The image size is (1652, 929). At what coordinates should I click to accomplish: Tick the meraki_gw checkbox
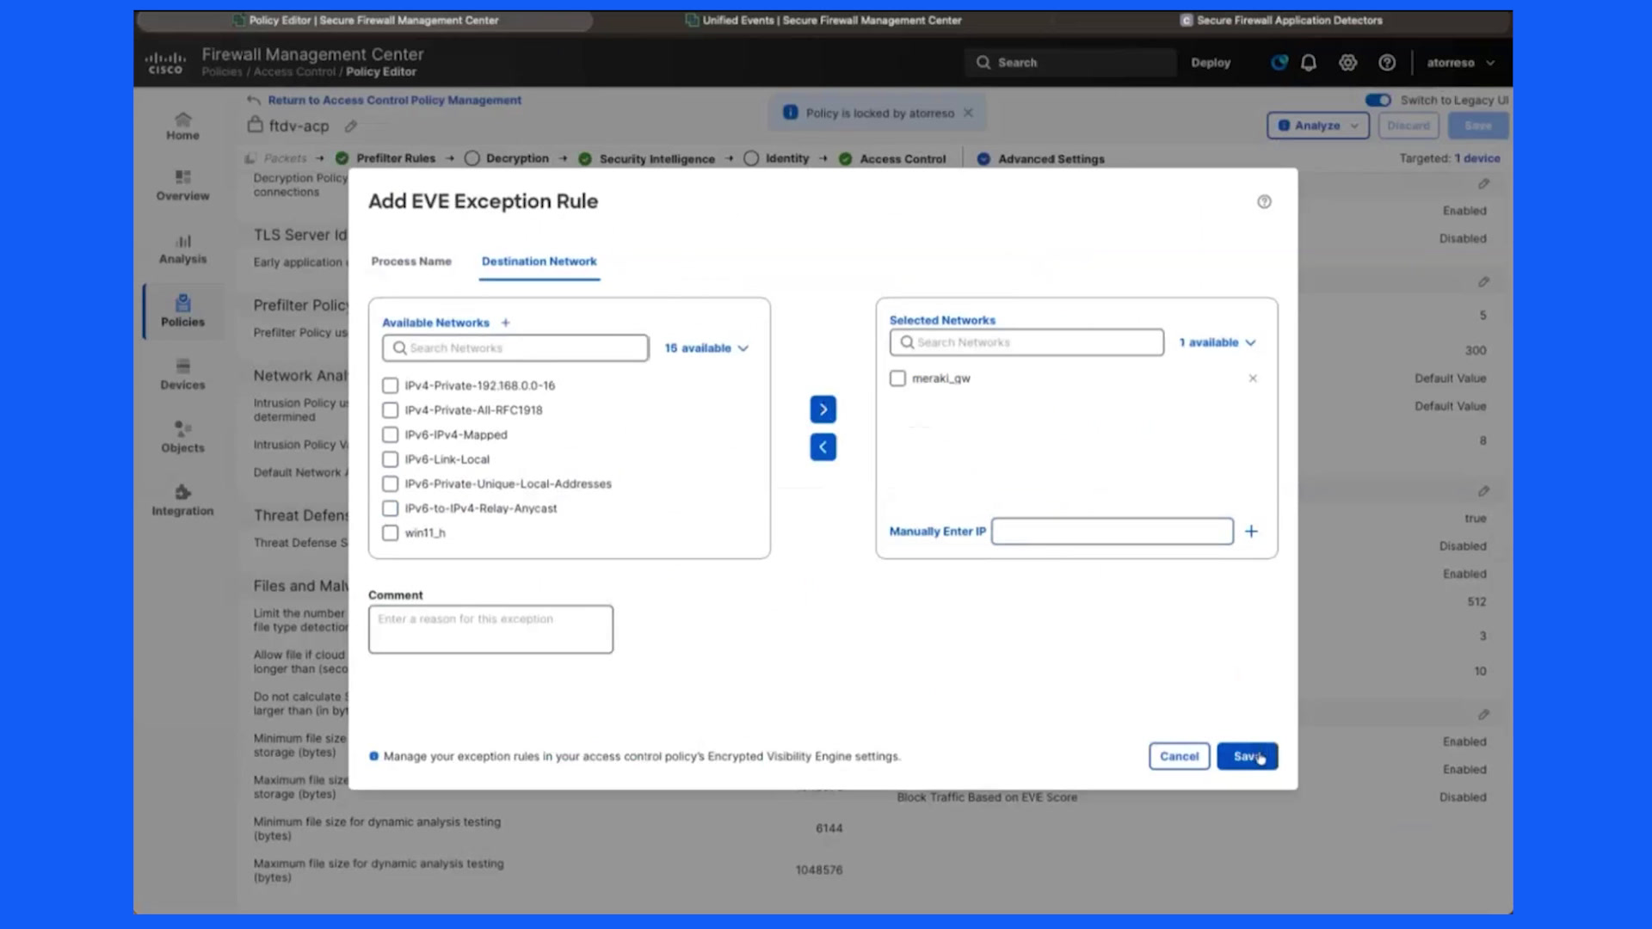click(897, 378)
